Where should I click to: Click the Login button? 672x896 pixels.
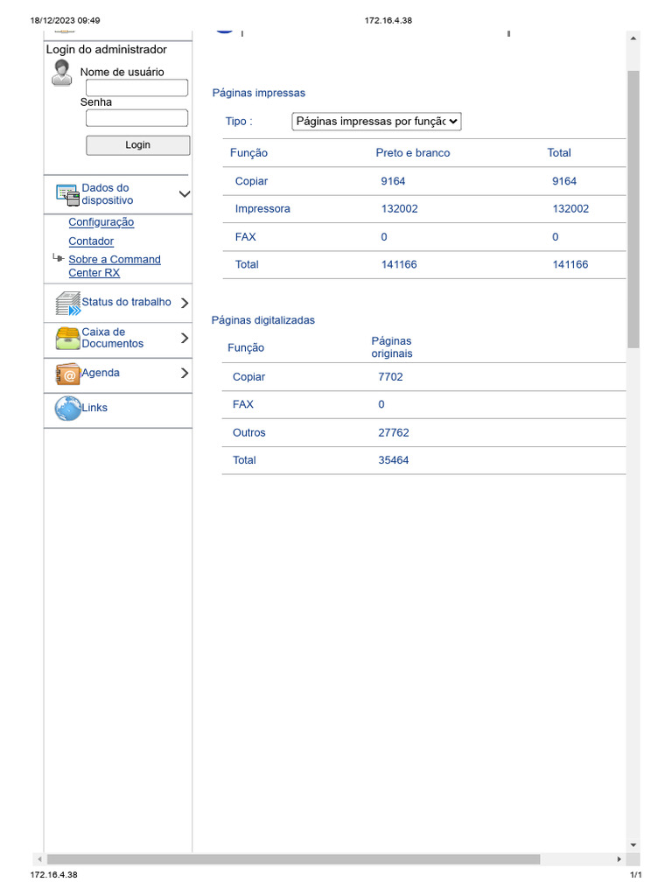[137, 145]
